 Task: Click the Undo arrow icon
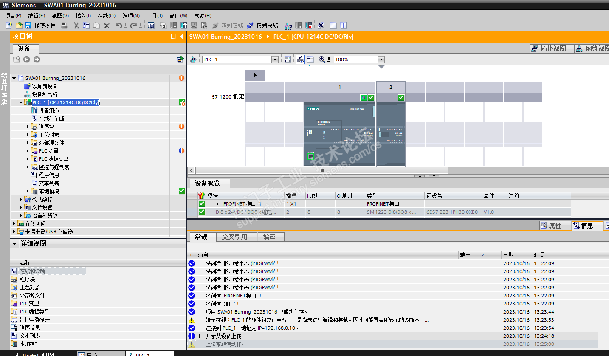point(118,25)
